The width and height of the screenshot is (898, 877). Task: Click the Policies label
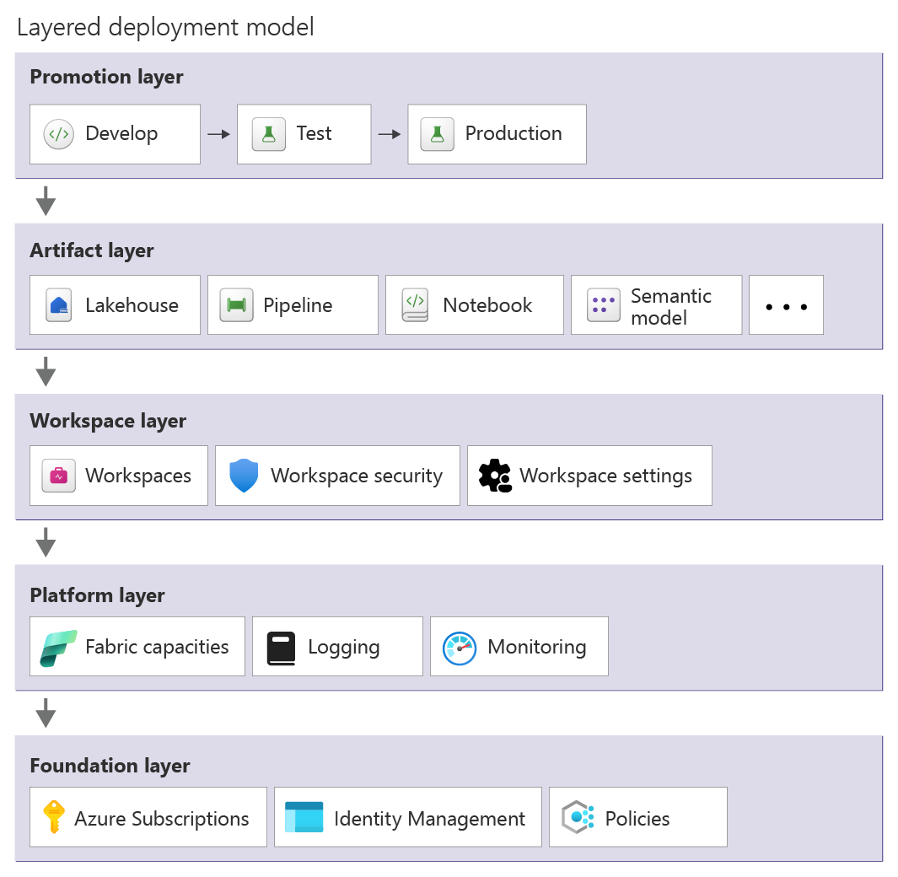pos(637,819)
